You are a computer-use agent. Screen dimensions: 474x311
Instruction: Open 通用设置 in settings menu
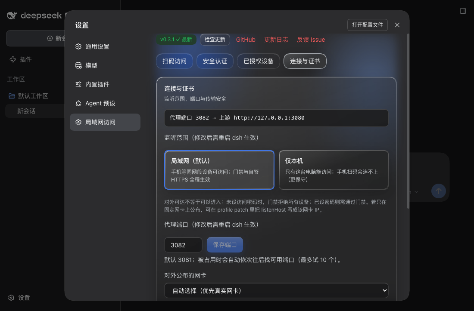point(105,46)
